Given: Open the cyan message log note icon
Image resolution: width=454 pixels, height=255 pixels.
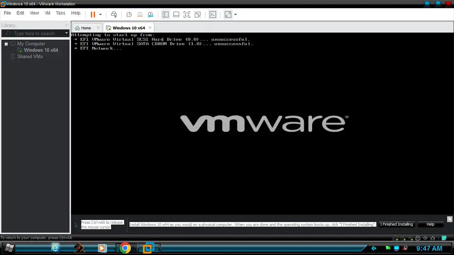Looking at the screenshot, I should (444, 238).
